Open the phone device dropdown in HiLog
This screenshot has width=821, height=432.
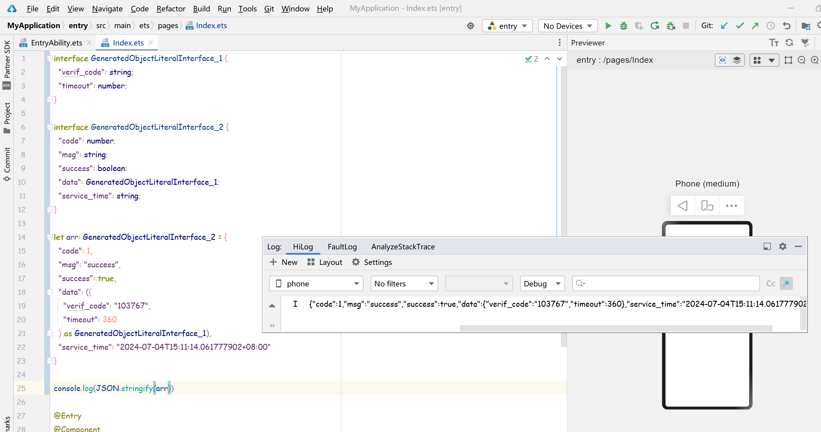pyautogui.click(x=316, y=283)
